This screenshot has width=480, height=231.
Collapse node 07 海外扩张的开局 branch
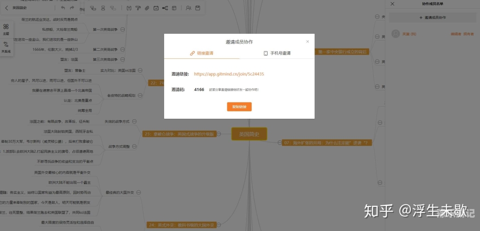[279, 142]
